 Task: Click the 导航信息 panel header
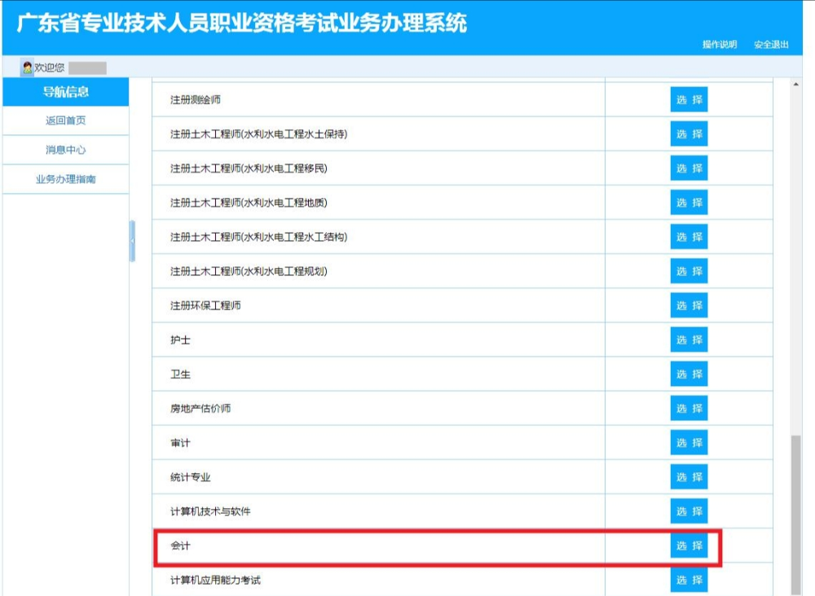coord(67,92)
